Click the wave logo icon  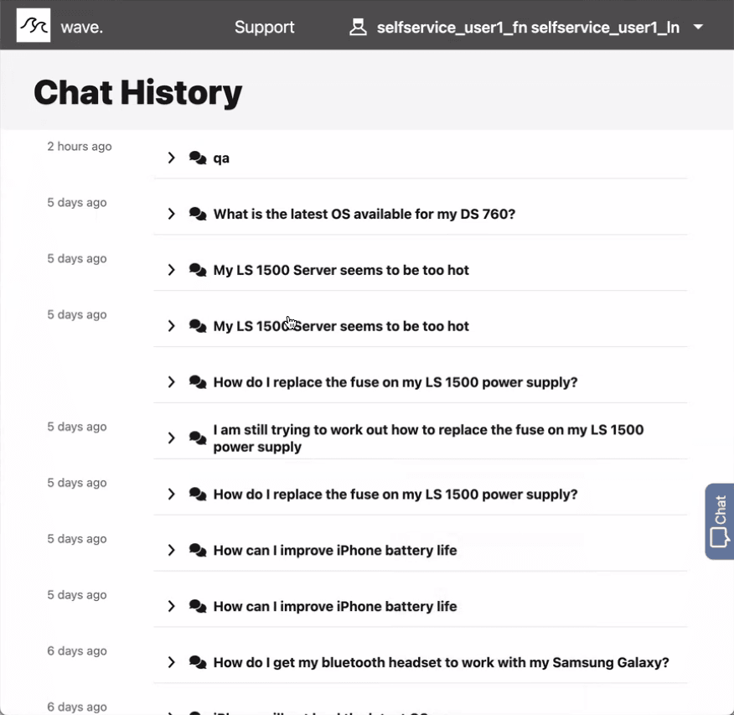33,26
